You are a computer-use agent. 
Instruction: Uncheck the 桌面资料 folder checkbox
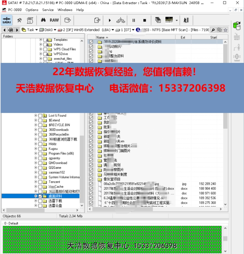[40, 196]
